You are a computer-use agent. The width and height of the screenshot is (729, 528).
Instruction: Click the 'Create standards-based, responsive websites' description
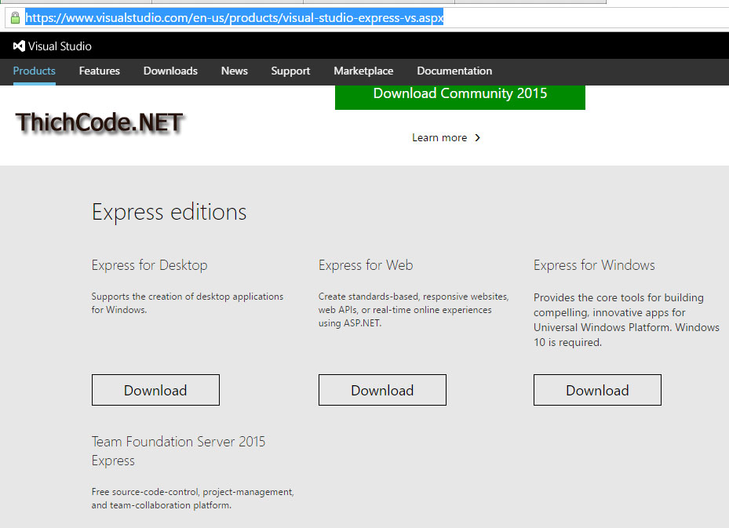point(414,310)
